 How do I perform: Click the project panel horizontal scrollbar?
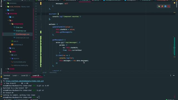pyautogui.click(x=17, y=73)
